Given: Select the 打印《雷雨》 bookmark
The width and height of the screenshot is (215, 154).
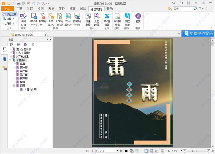Looking at the screenshot, I should pyautogui.click(x=23, y=53).
